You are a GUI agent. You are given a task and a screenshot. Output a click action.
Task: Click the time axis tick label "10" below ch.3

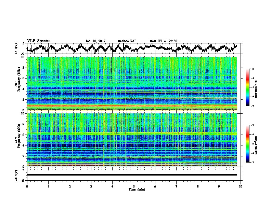coord(241,186)
